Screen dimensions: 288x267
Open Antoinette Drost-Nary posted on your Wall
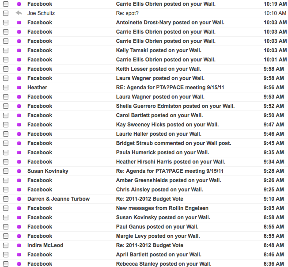click(170, 23)
